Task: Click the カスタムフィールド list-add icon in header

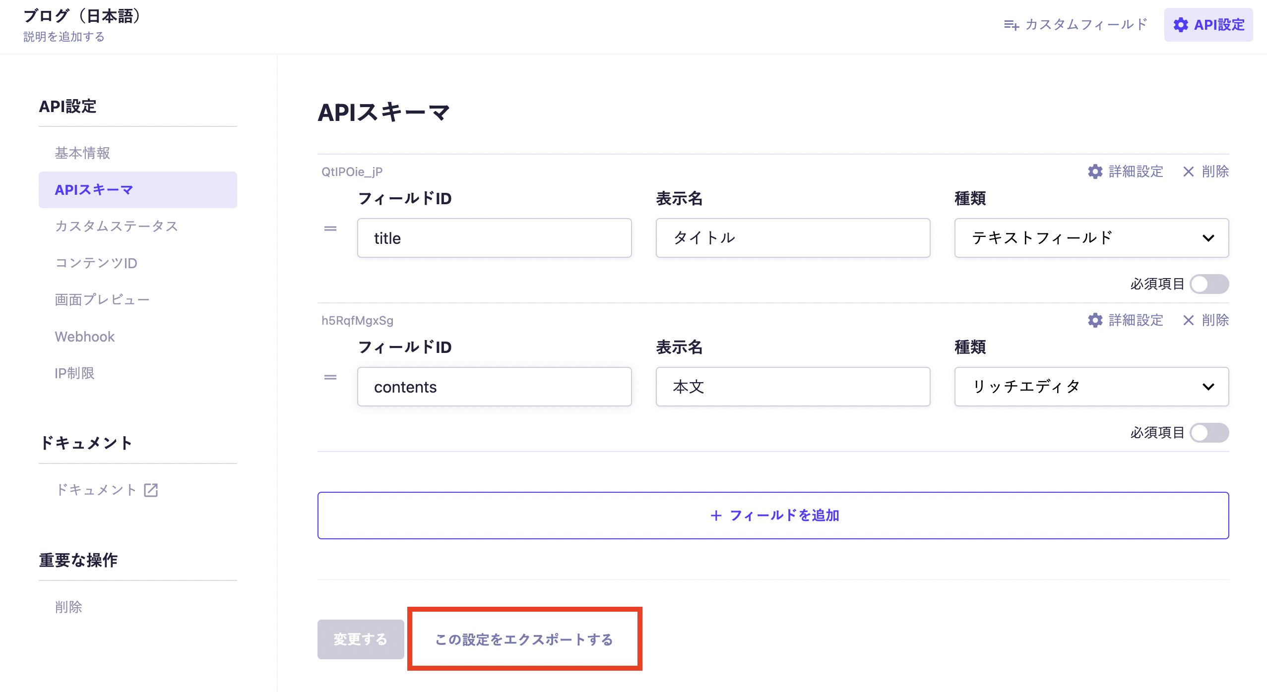Action: click(1011, 25)
